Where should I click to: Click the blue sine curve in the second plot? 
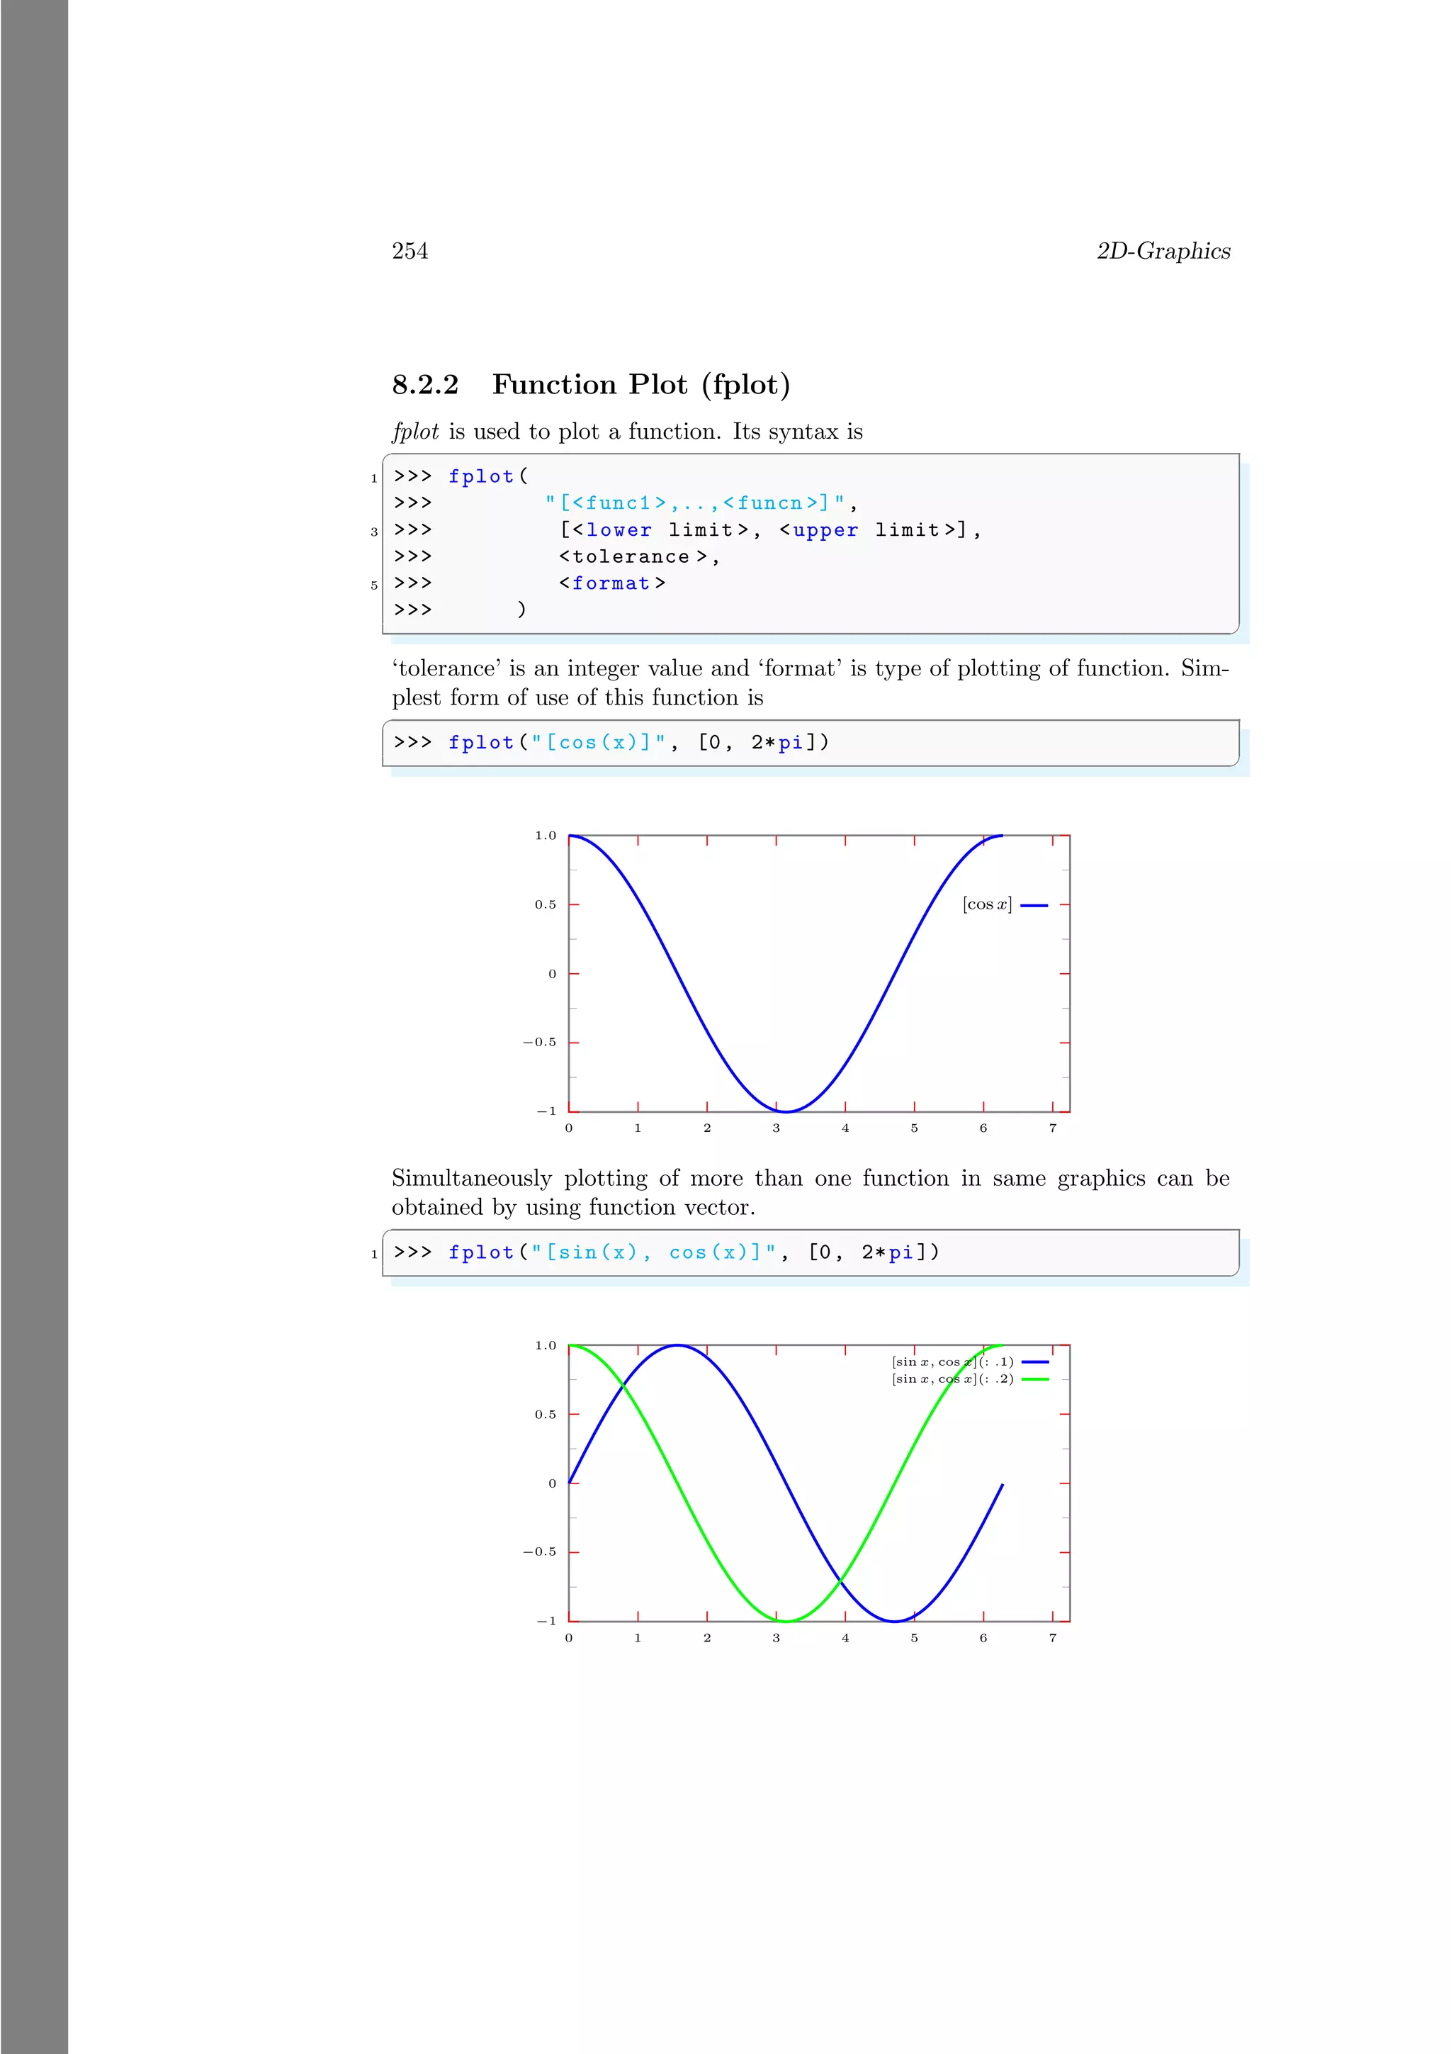[x=786, y=1485]
